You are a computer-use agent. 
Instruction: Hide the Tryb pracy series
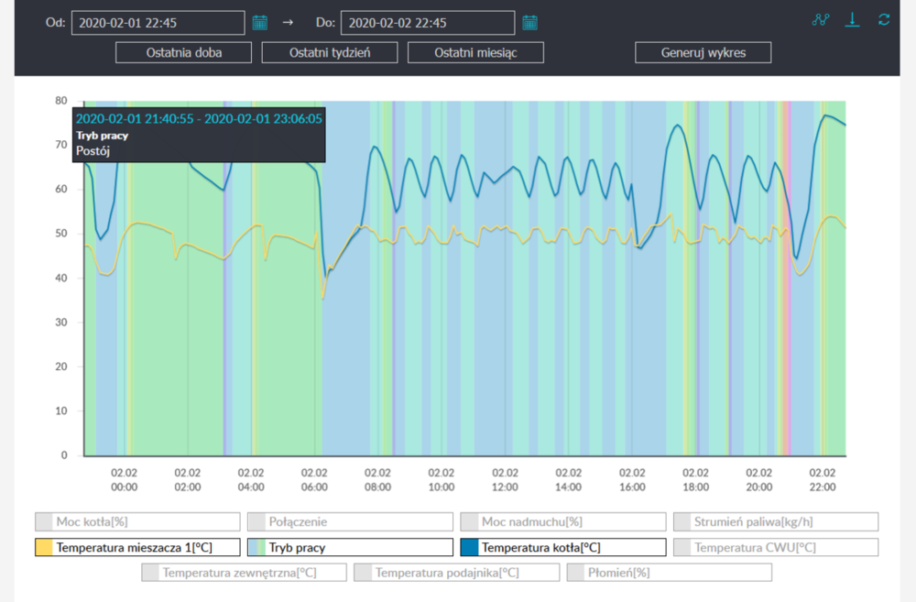tap(350, 547)
